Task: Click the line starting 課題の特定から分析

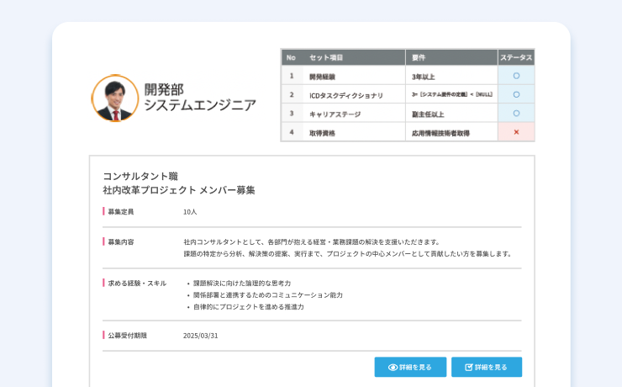Action: point(348,253)
